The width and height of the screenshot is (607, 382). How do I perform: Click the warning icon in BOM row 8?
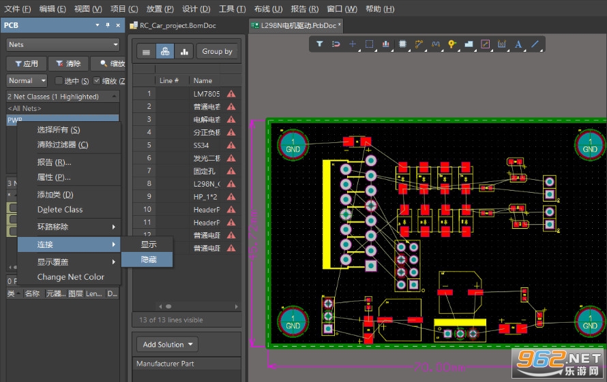(x=231, y=184)
